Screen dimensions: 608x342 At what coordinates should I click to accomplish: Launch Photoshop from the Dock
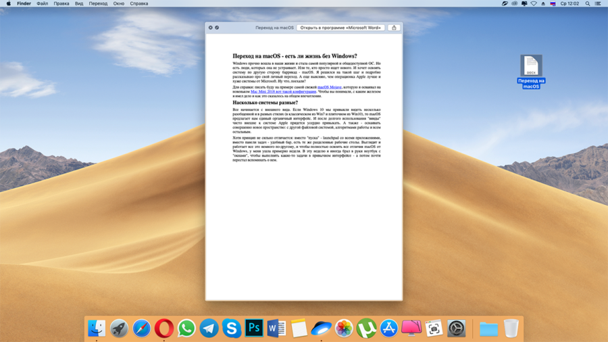pos(254,328)
